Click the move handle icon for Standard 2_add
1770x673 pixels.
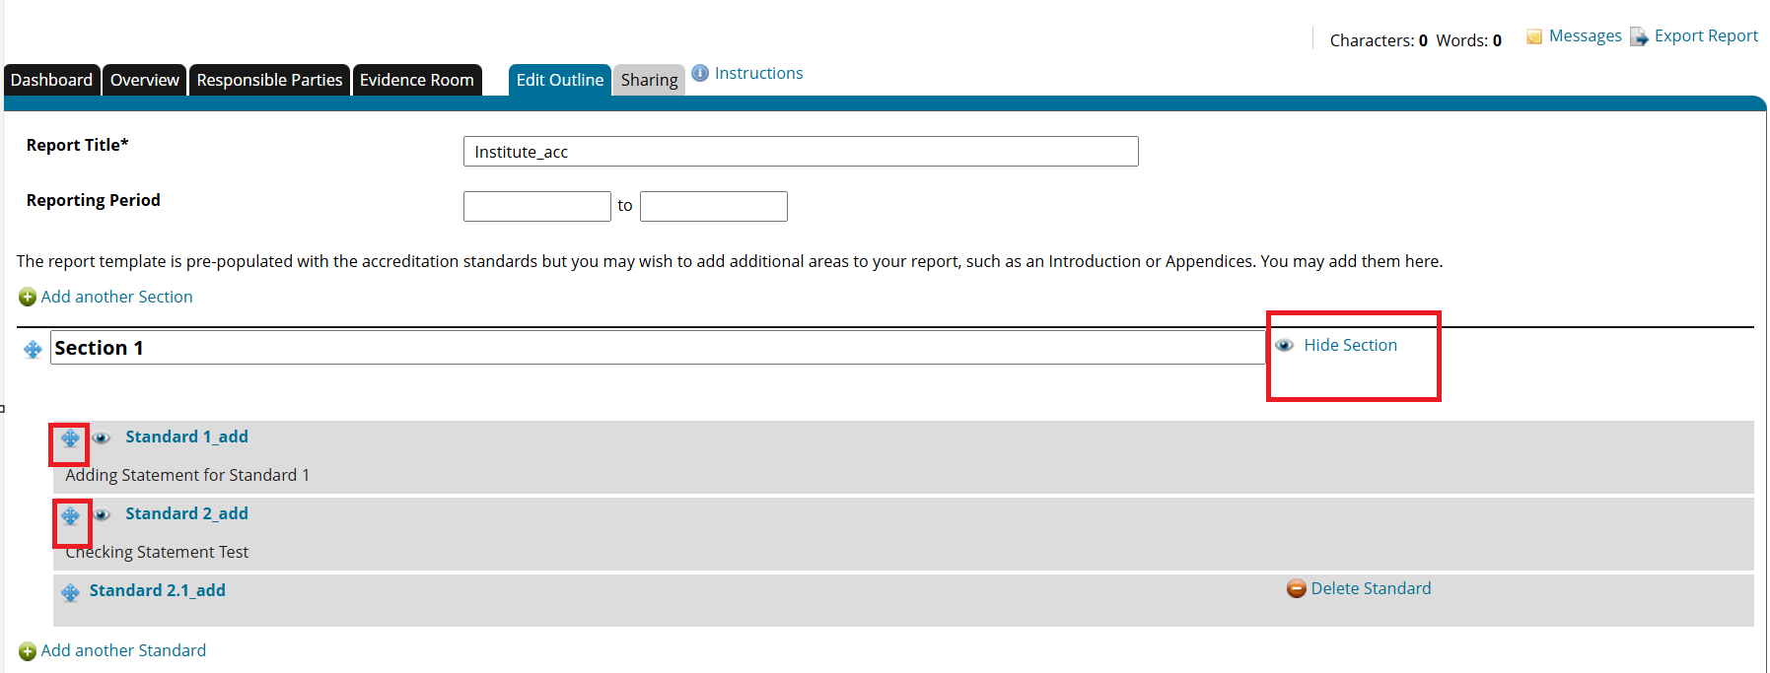[70, 515]
